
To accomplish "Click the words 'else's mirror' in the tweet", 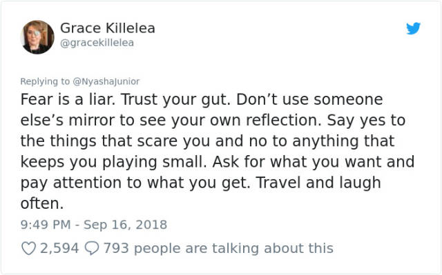I will (x=68, y=121).
